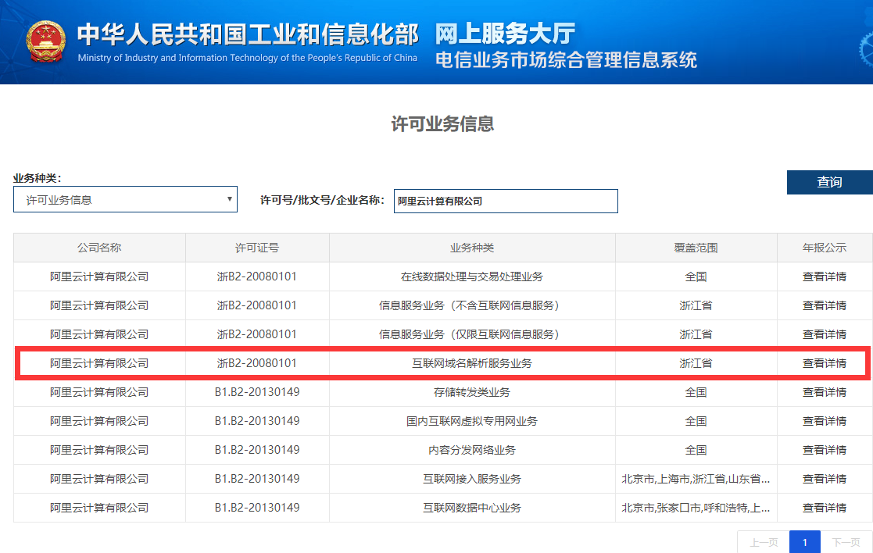Viewport: 873px width, 553px height.
Task: Click 全国 coverage in 存储转发类业务 row
Action: point(696,392)
